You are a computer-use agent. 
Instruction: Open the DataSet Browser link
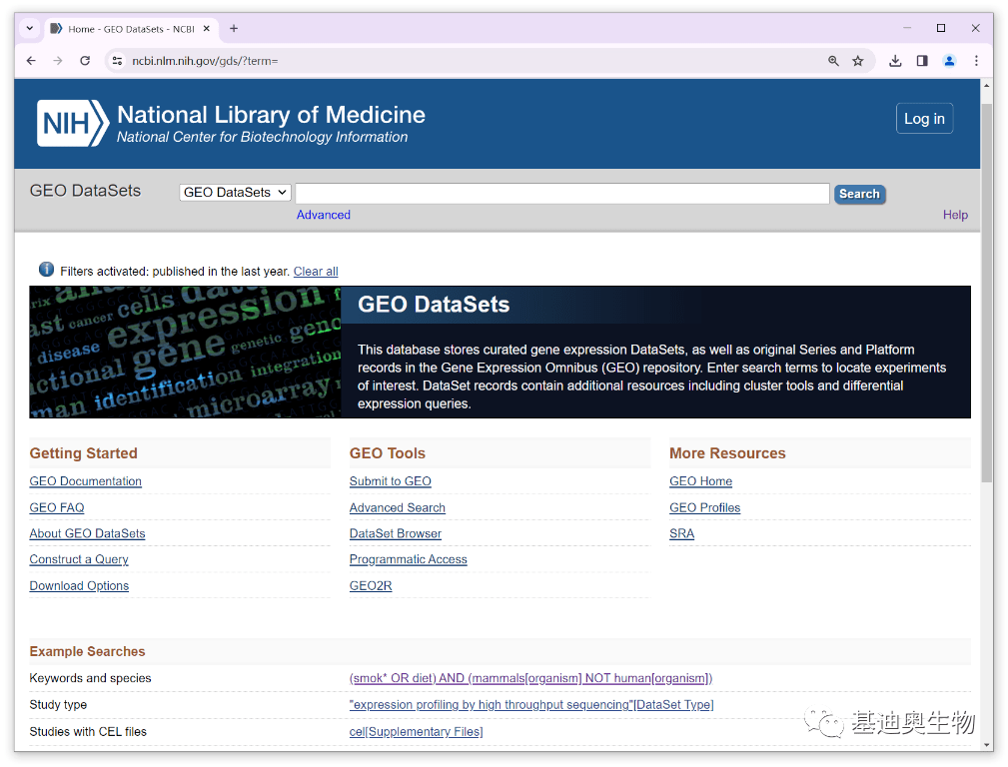pyautogui.click(x=396, y=533)
